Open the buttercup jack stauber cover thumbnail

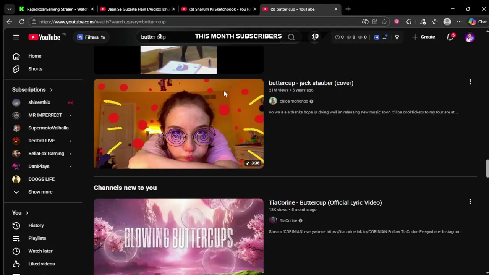pyautogui.click(x=178, y=124)
